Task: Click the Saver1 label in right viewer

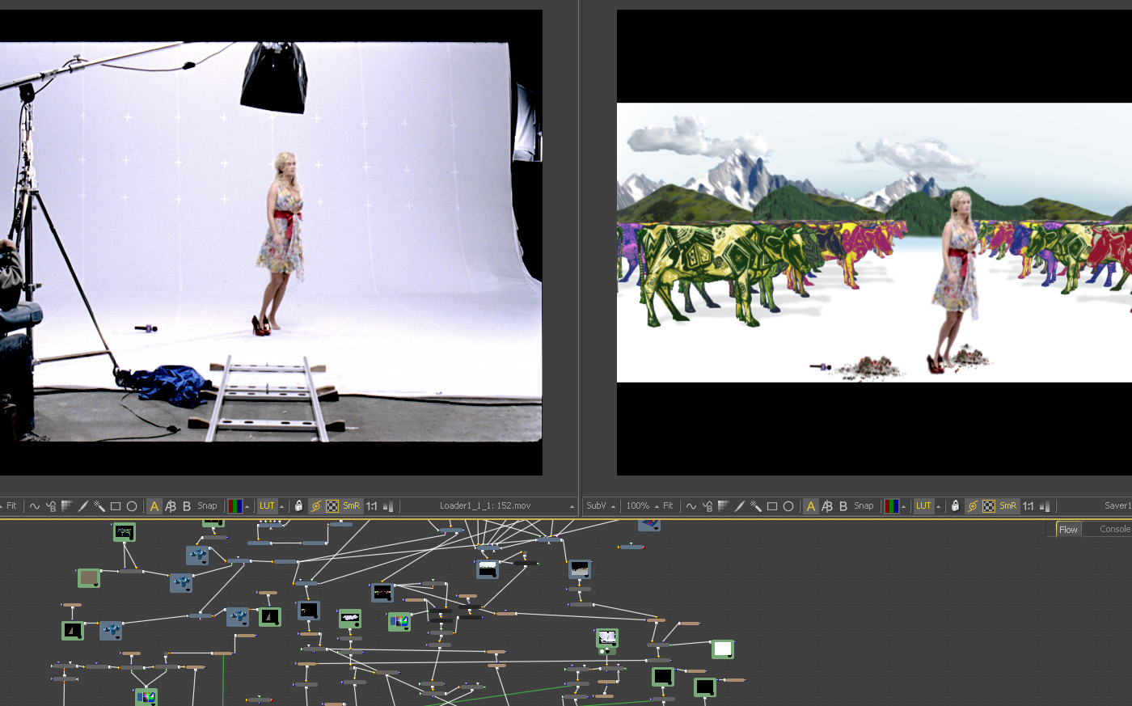Action: (1117, 506)
